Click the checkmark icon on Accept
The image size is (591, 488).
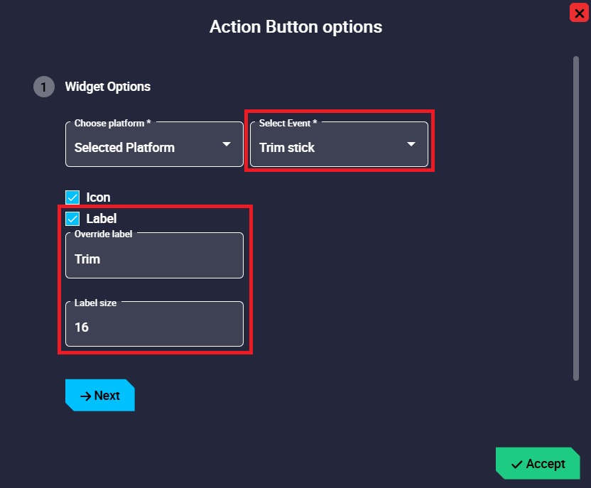coord(517,464)
